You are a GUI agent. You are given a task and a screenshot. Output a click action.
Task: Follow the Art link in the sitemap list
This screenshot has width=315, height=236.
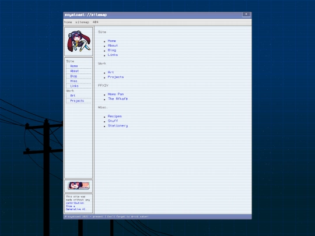pos(111,72)
